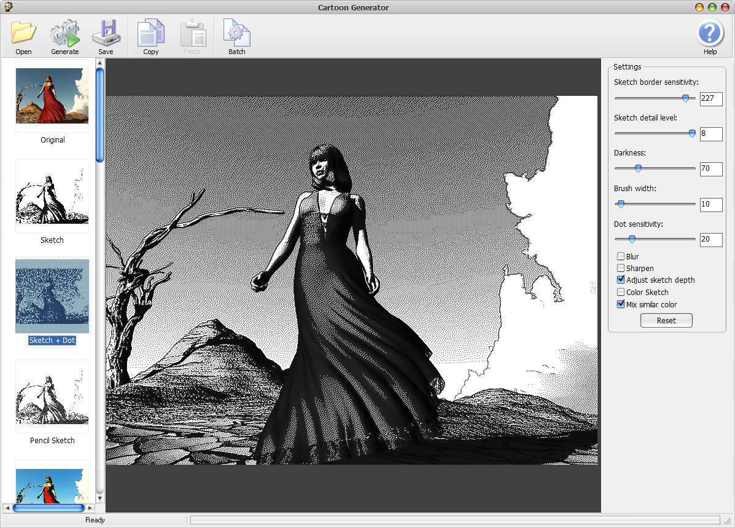Select the Original effect thumbnail
735x528 pixels.
tap(52, 97)
